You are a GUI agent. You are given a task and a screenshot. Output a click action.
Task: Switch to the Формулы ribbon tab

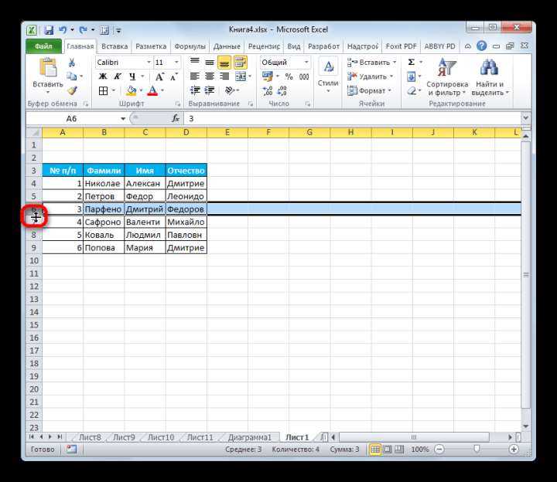pos(190,46)
